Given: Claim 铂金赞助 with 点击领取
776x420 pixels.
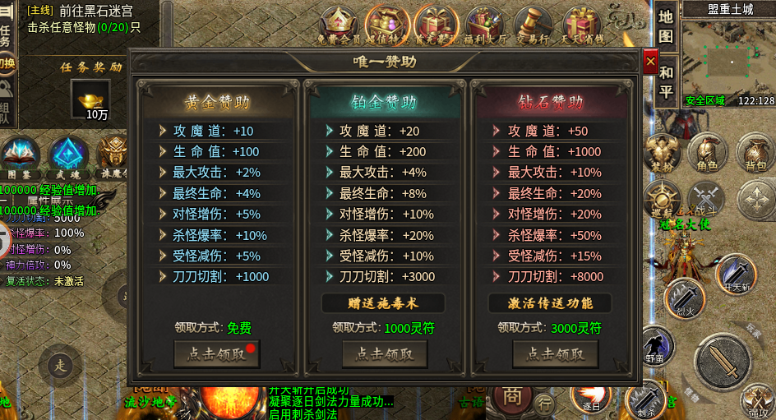Looking at the screenshot, I should [385, 353].
